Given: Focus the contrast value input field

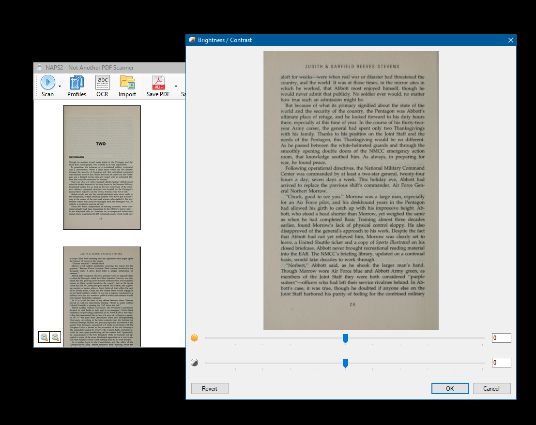Looking at the screenshot, I should tap(501, 363).
